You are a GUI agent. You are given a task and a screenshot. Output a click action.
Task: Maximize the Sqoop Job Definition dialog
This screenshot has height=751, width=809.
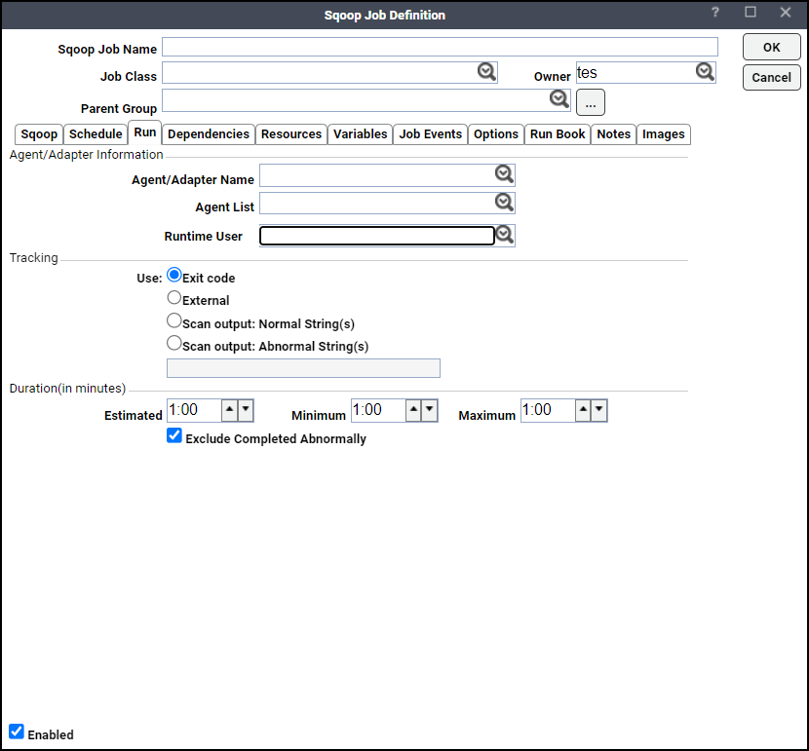751,12
